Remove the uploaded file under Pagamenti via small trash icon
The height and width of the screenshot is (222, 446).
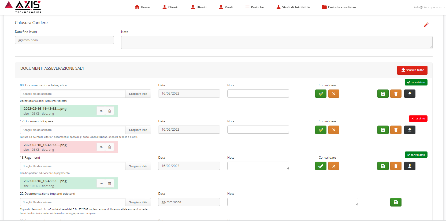coord(109,183)
